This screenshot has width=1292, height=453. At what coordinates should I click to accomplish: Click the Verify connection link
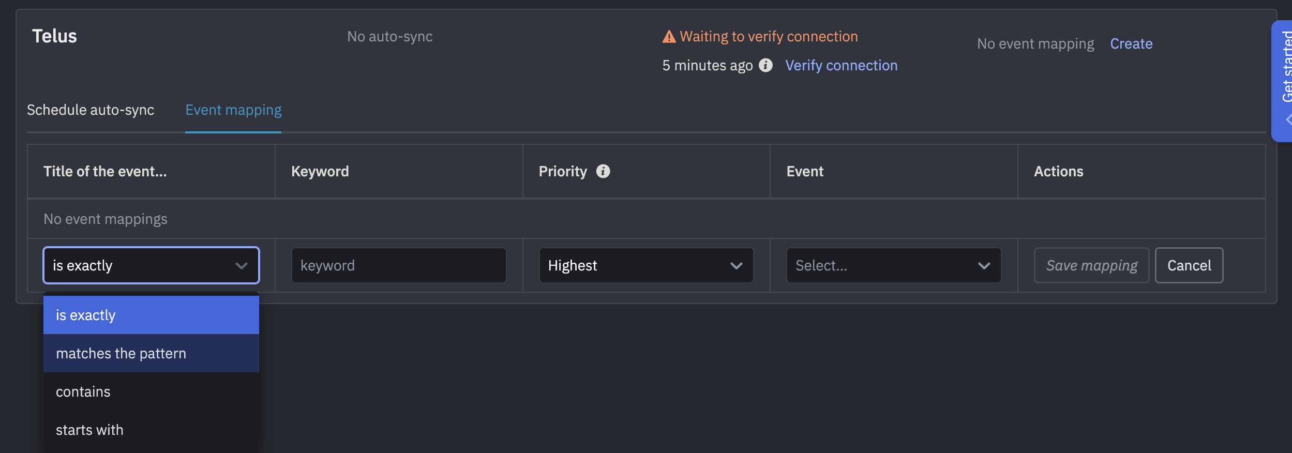tap(841, 65)
